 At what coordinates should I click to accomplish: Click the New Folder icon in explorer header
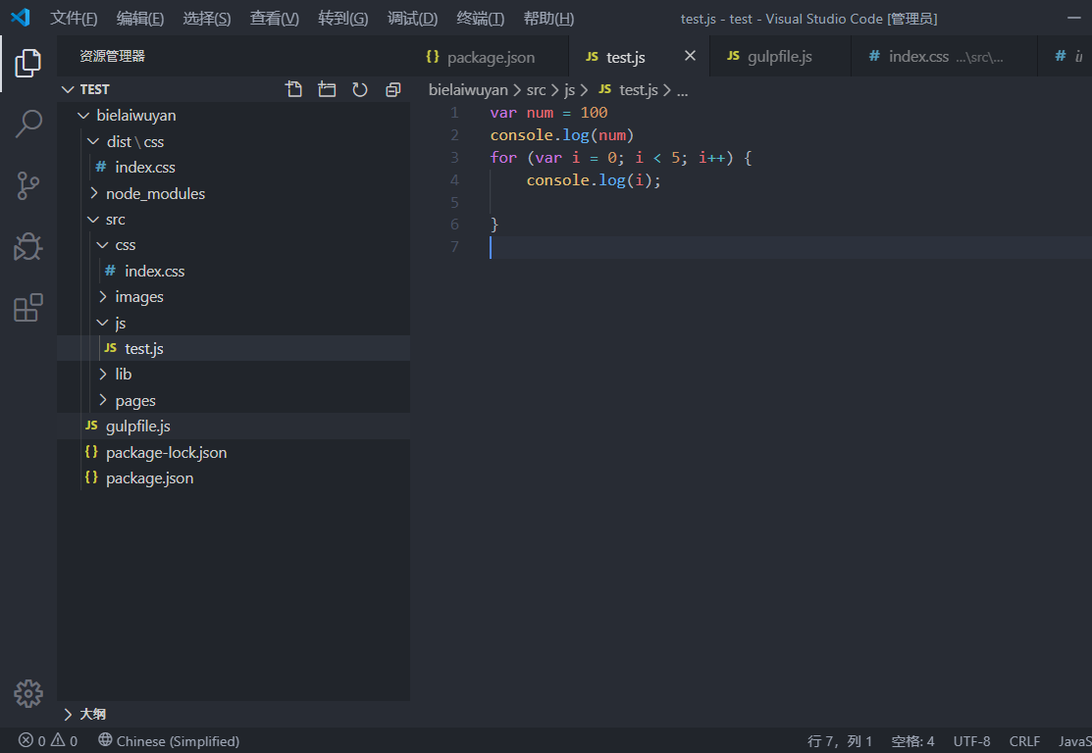327,89
